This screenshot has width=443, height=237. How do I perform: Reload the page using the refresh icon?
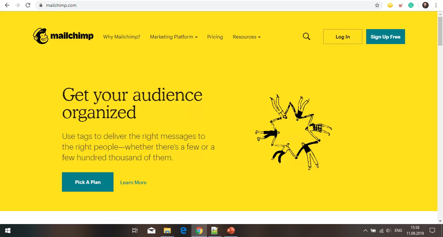pos(28,5)
